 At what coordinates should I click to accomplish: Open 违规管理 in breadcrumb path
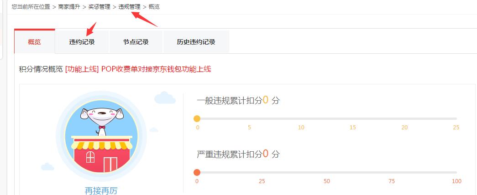(x=129, y=7)
